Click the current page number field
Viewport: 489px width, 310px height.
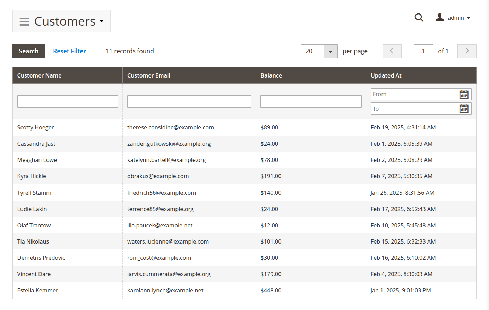pyautogui.click(x=423, y=51)
